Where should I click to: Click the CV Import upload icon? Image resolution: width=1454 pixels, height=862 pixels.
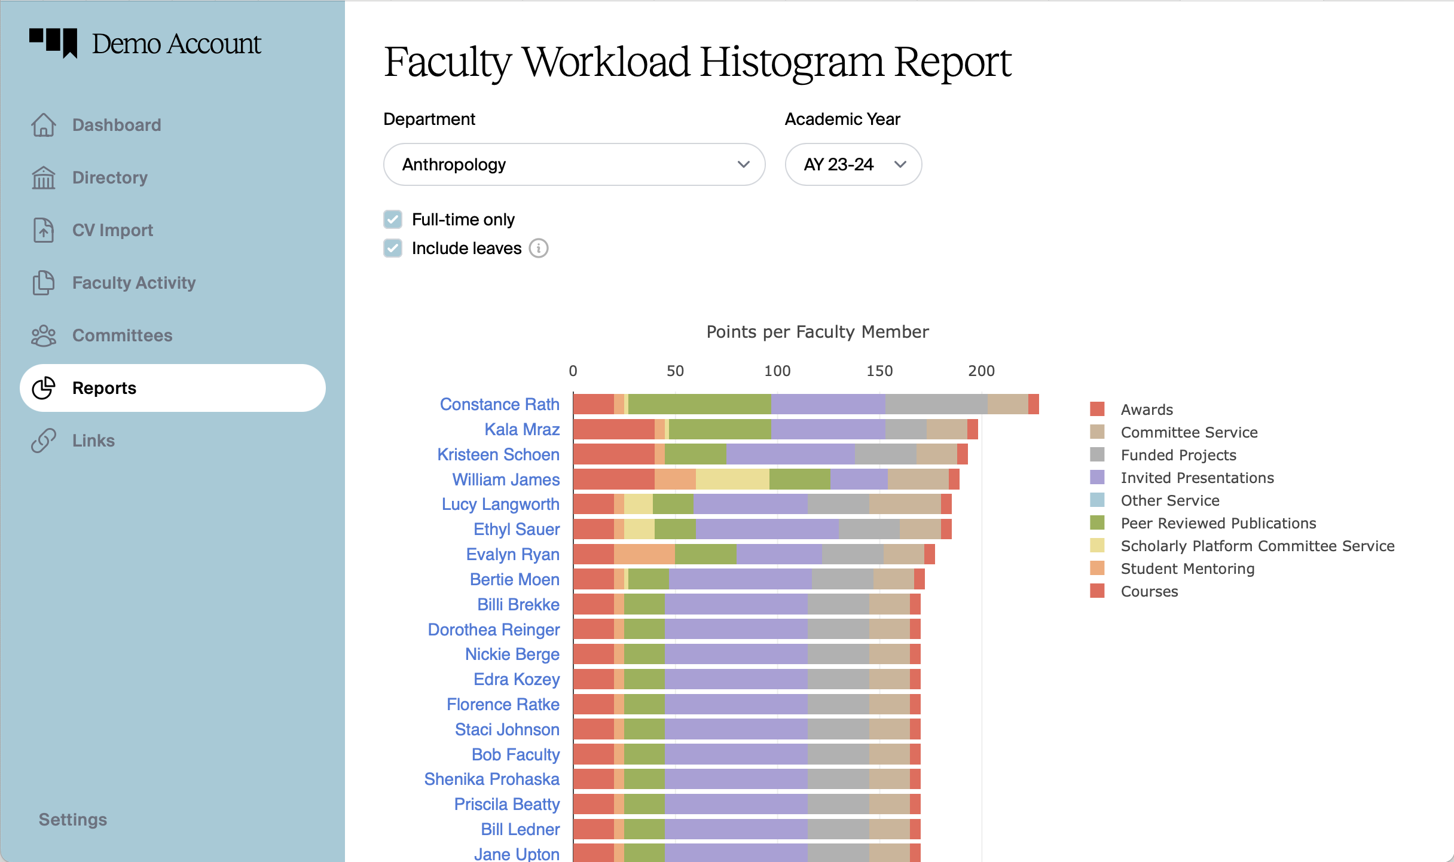click(x=44, y=230)
